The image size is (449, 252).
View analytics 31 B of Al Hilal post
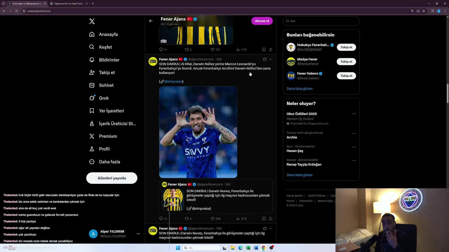241,218
